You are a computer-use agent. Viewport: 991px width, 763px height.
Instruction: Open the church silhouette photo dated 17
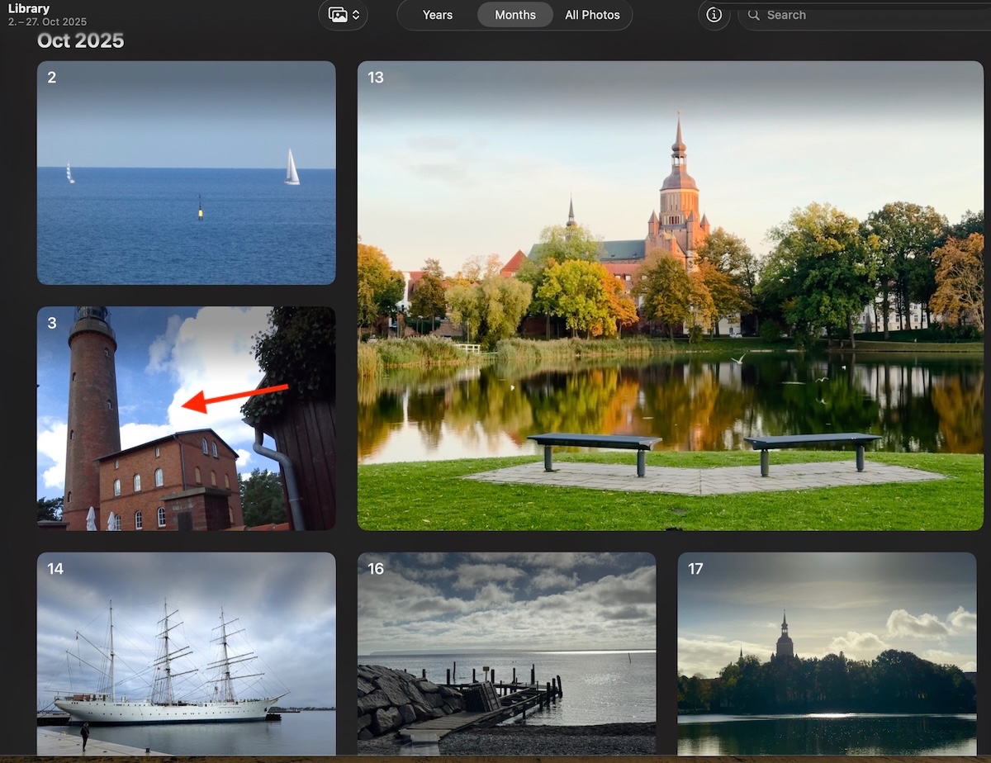(x=827, y=652)
